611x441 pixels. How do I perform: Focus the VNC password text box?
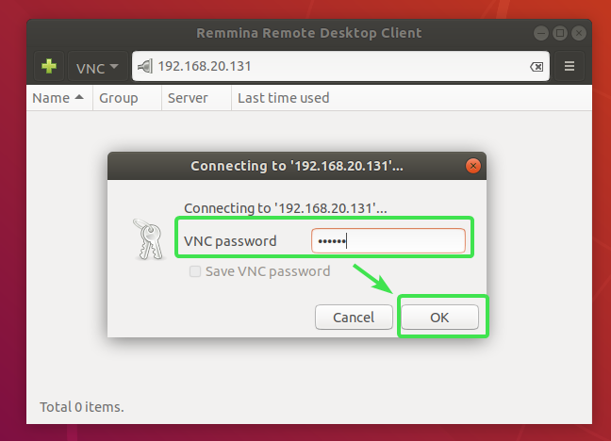(x=388, y=241)
